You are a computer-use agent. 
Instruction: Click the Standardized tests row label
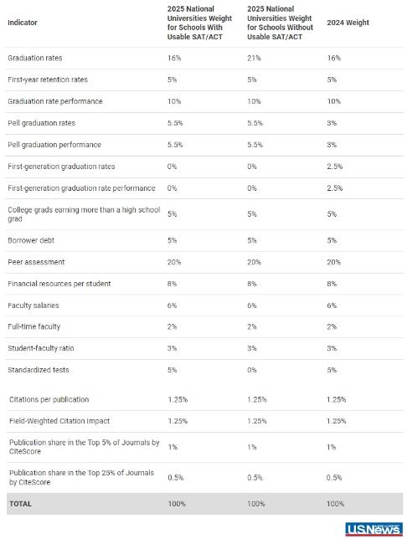[39, 370]
